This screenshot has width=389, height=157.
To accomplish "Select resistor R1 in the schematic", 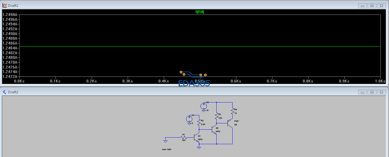I will tap(183, 137).
